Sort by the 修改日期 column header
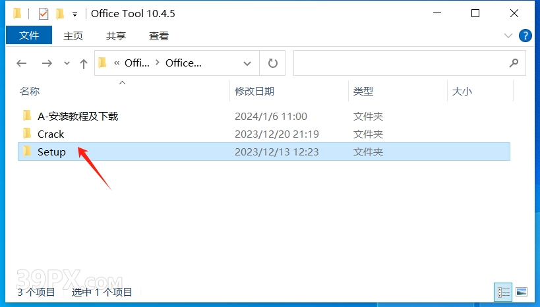 (x=255, y=91)
